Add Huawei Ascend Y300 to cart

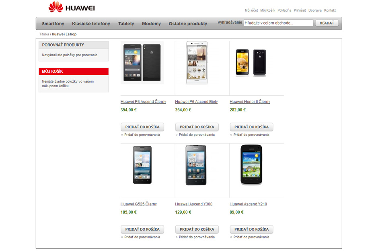coord(197,229)
